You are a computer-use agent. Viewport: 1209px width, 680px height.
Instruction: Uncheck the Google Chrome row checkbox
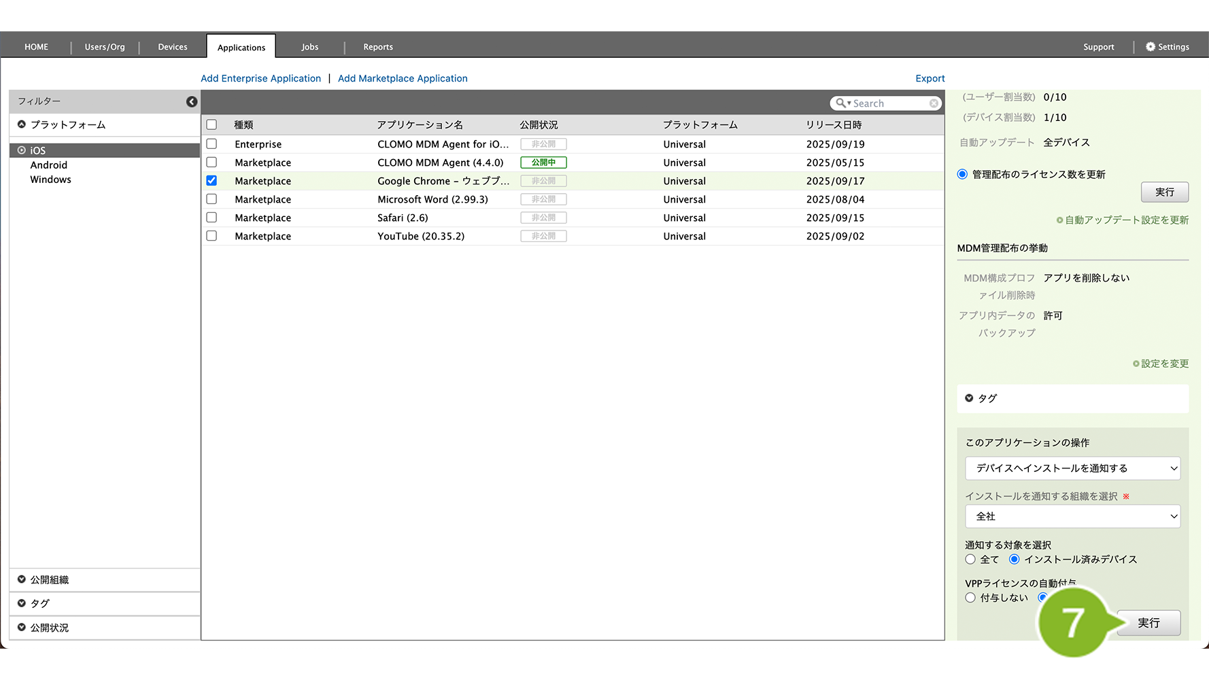point(211,181)
